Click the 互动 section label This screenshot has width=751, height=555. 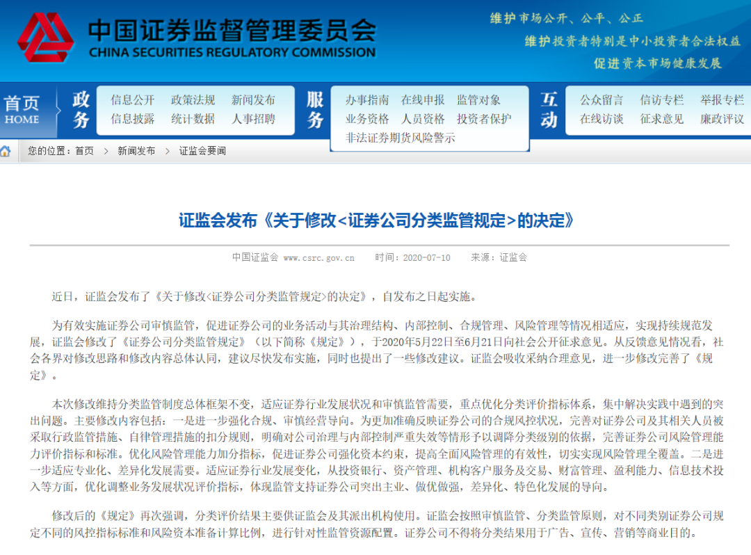[x=549, y=110]
